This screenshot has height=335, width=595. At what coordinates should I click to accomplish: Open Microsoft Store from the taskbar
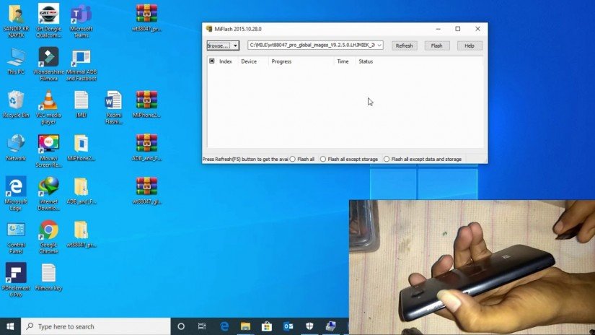pos(267,326)
